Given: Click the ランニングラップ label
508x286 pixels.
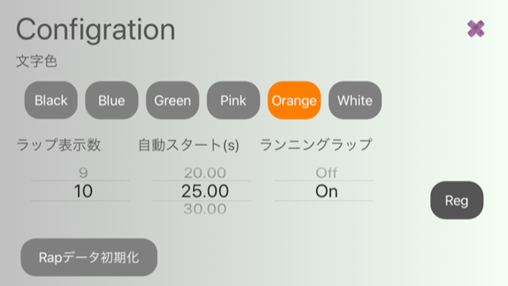Looking at the screenshot, I should [x=316, y=145].
